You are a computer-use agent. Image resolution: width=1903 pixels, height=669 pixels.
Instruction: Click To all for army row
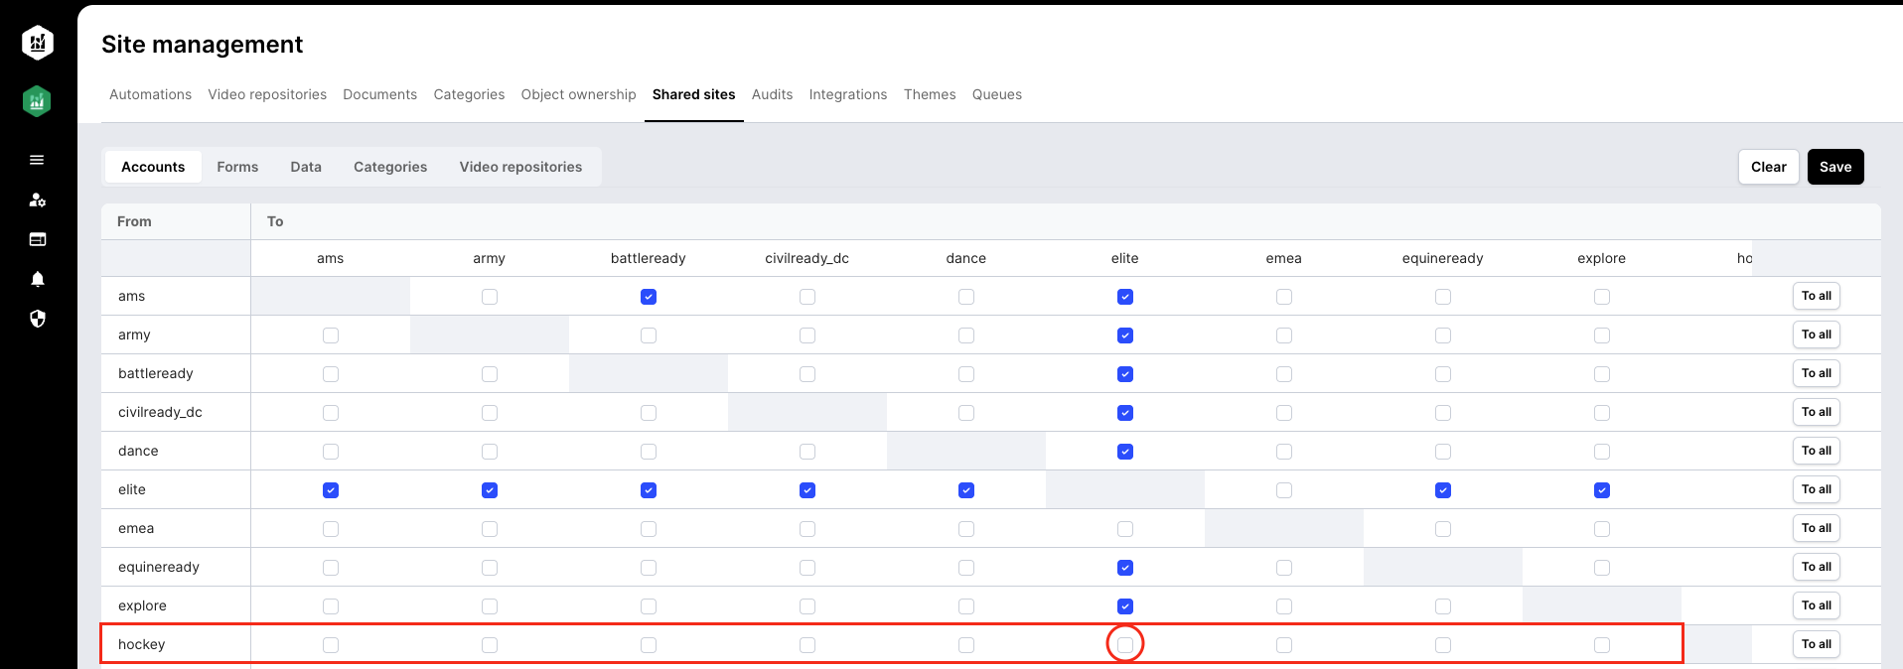tap(1816, 334)
